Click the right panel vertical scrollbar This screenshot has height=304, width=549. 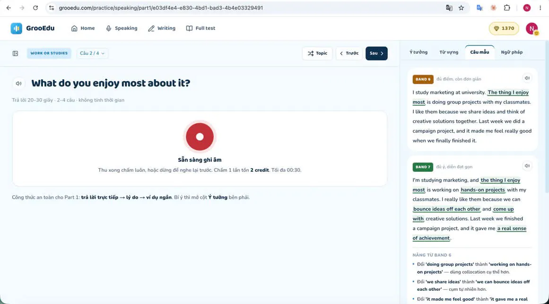(547, 116)
